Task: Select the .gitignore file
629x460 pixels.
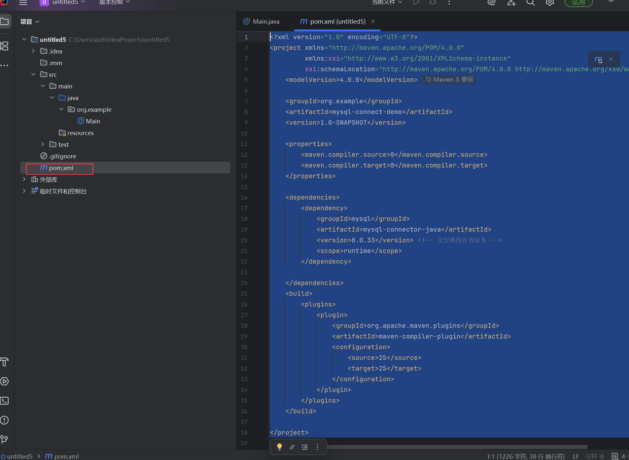Action: [58, 156]
